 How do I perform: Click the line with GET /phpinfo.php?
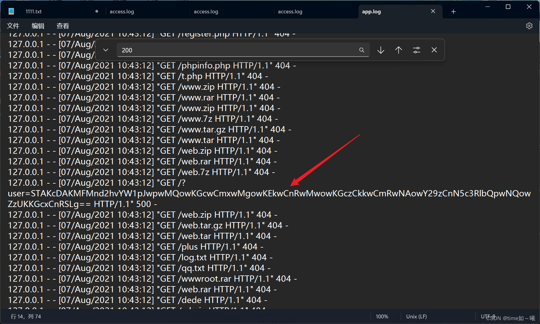pos(152,65)
